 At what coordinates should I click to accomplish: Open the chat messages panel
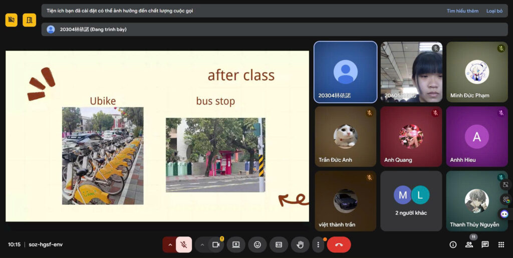[x=485, y=244]
